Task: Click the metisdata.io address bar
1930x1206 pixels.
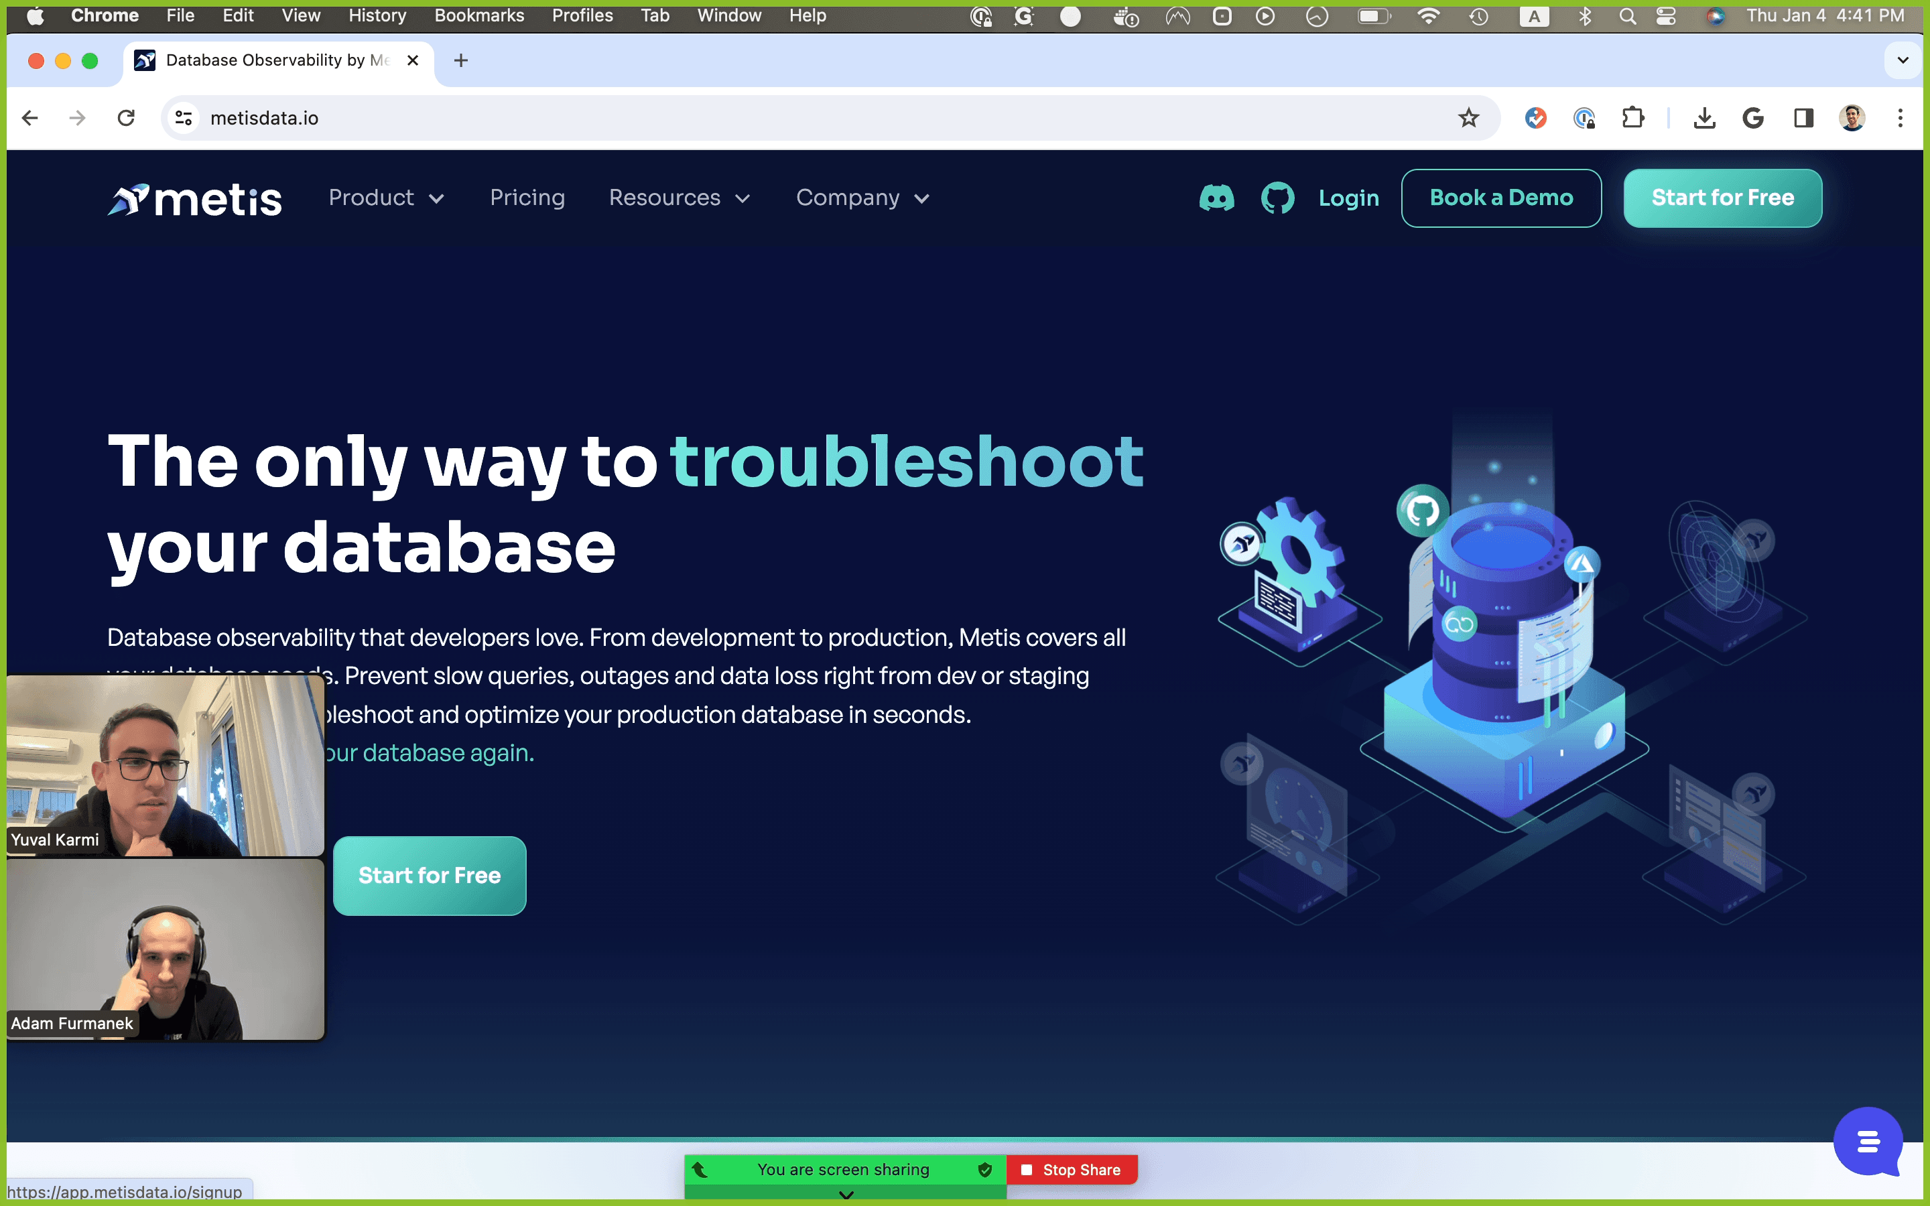Action: click(830, 118)
